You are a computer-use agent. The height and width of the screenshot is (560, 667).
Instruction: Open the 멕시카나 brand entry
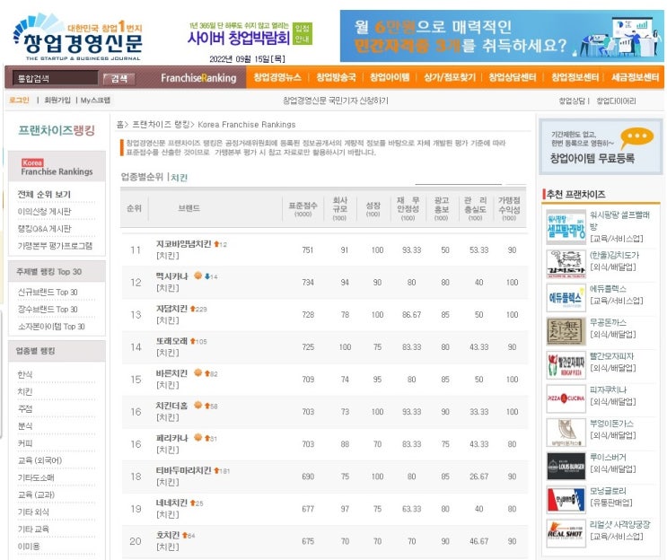click(171, 276)
